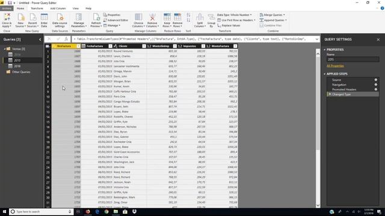Open the MontoFactura column filter dropdown
Image resolution: width=385 pixels, height=216 pixels.
click(x=235, y=46)
